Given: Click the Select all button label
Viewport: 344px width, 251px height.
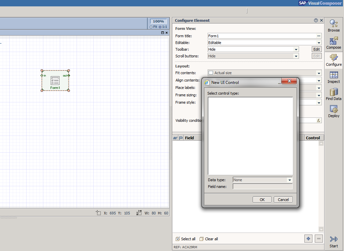Looking at the screenshot, I should (x=188, y=239).
